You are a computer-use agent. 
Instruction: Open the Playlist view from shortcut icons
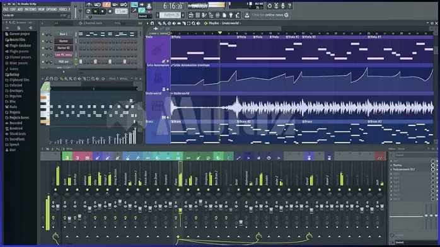coord(191,15)
